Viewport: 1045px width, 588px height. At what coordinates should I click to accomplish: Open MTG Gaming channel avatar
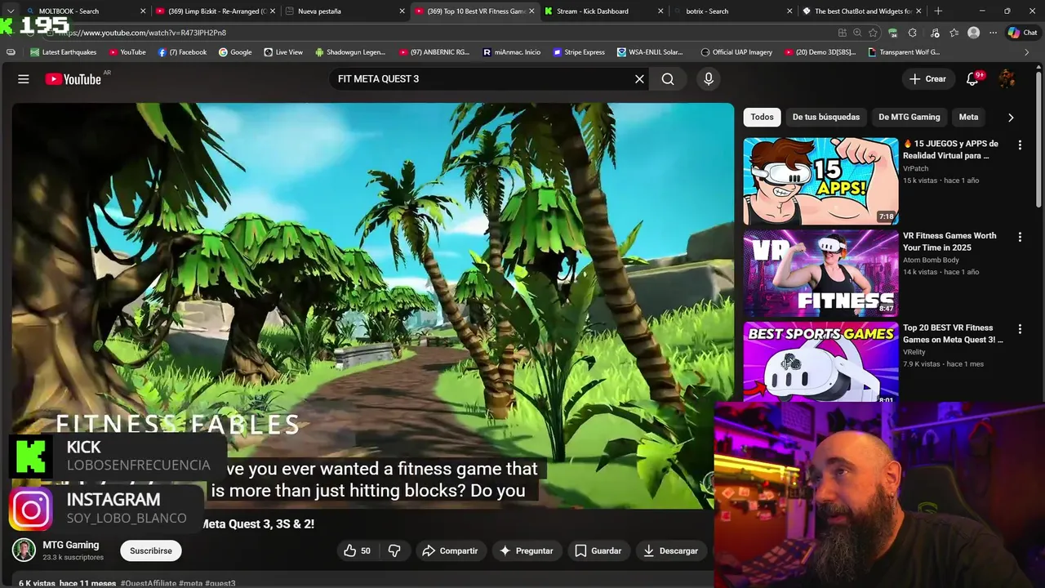point(24,550)
